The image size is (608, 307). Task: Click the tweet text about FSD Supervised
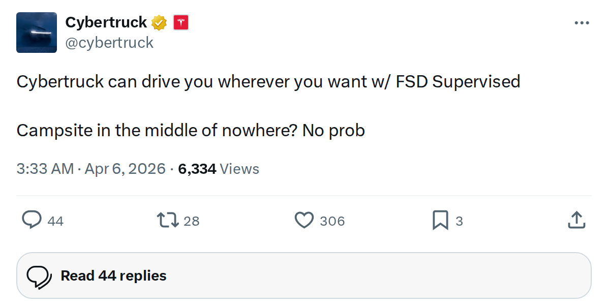click(x=268, y=82)
